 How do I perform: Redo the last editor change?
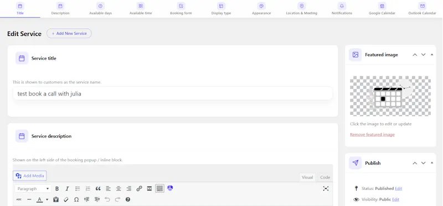(117, 199)
